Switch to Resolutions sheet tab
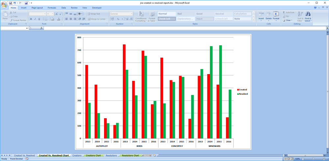 click(111, 155)
